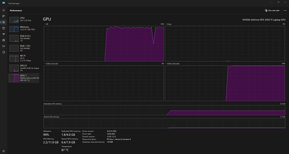Select CPU in the performance list
The image size is (289, 154).
pos(23,20)
